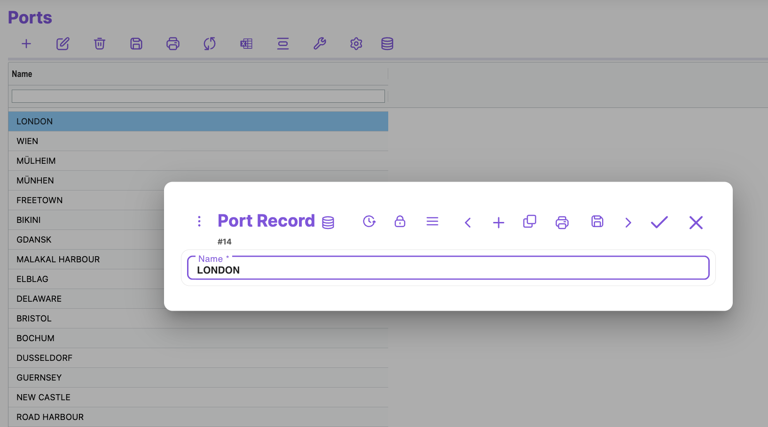Print the port record from dialog
This screenshot has width=768, height=427.
coord(562,222)
